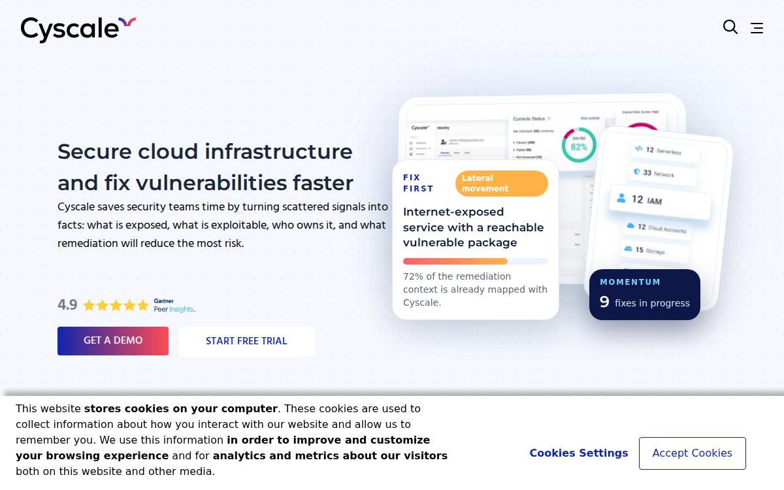The width and height of the screenshot is (784, 490).
Task: Click the GET A DEMO button
Action: pos(113,341)
